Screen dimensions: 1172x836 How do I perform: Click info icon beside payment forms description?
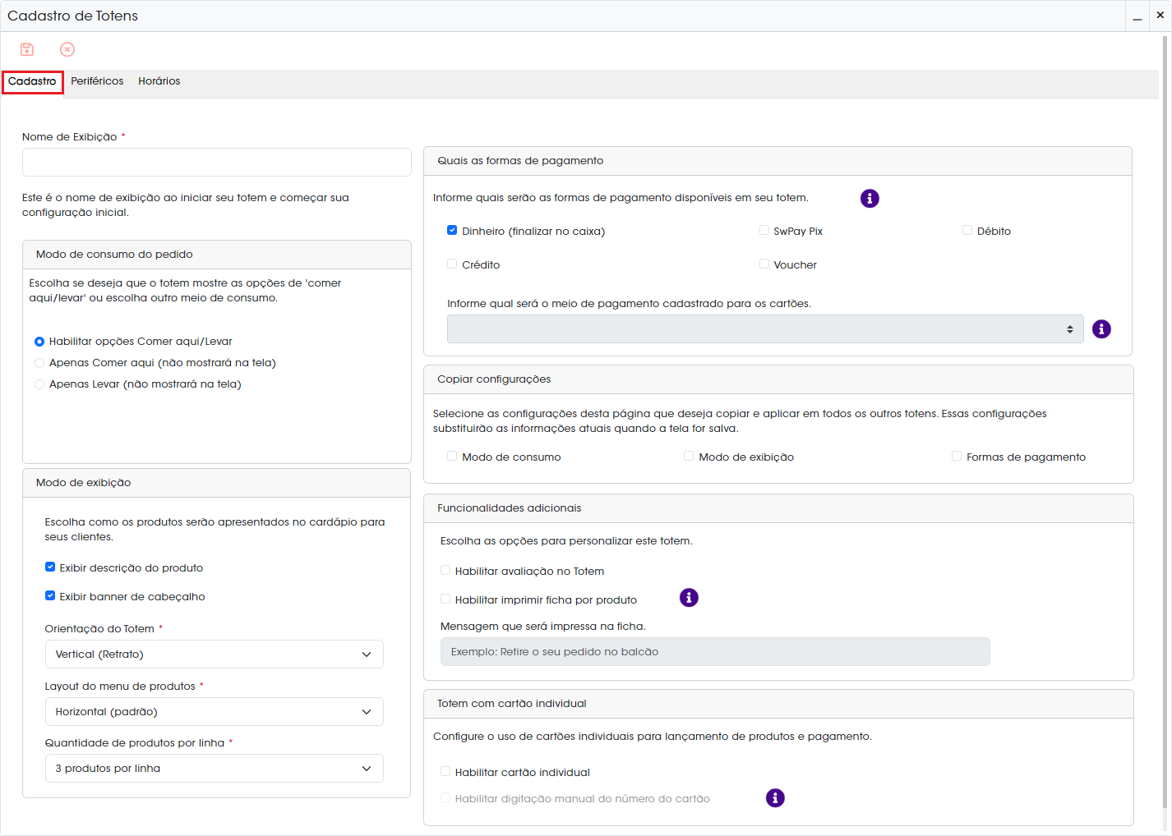(x=870, y=198)
